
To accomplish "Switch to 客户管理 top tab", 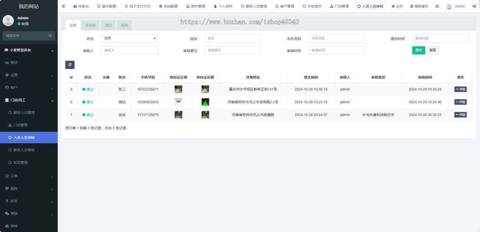I will (x=285, y=6).
